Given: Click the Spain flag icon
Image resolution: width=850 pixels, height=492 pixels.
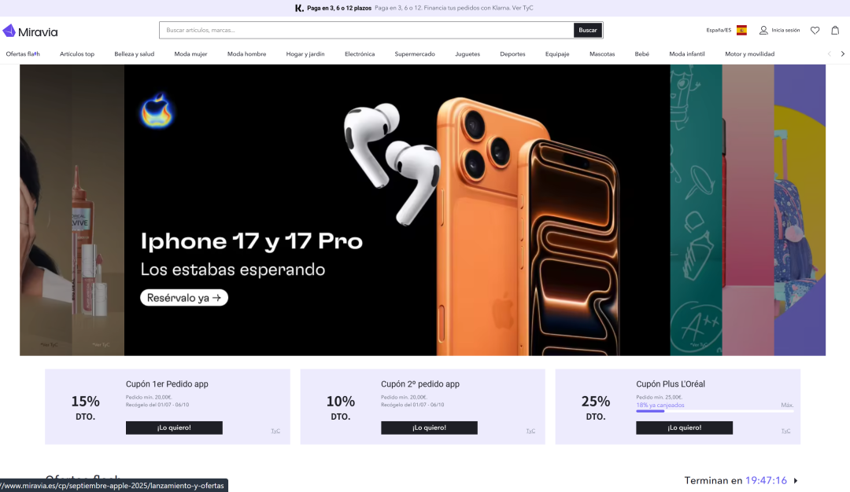Looking at the screenshot, I should (x=741, y=31).
